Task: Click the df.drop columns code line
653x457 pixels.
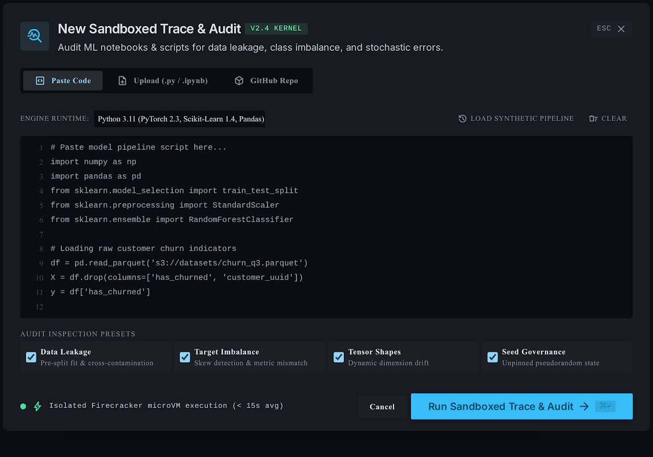Action: point(177,278)
